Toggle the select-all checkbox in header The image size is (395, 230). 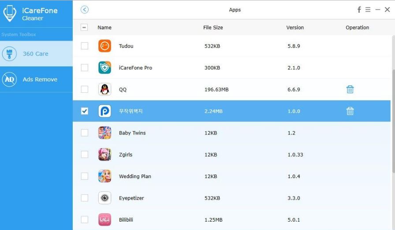84,27
